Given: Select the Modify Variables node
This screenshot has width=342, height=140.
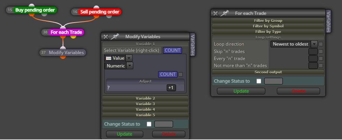Looking at the screenshot, I should coord(66,53).
